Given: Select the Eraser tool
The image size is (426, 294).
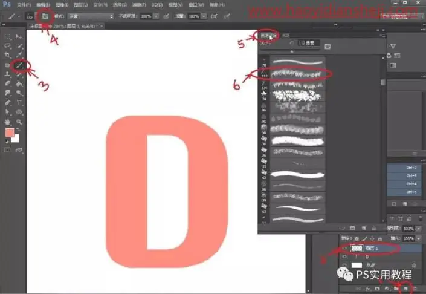Looking at the screenshot, I should point(7,83).
